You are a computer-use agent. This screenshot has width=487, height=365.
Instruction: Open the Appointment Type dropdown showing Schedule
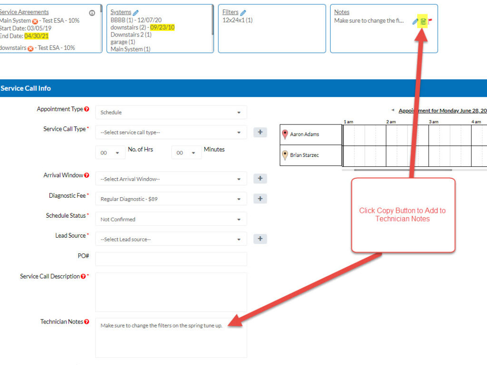click(171, 112)
